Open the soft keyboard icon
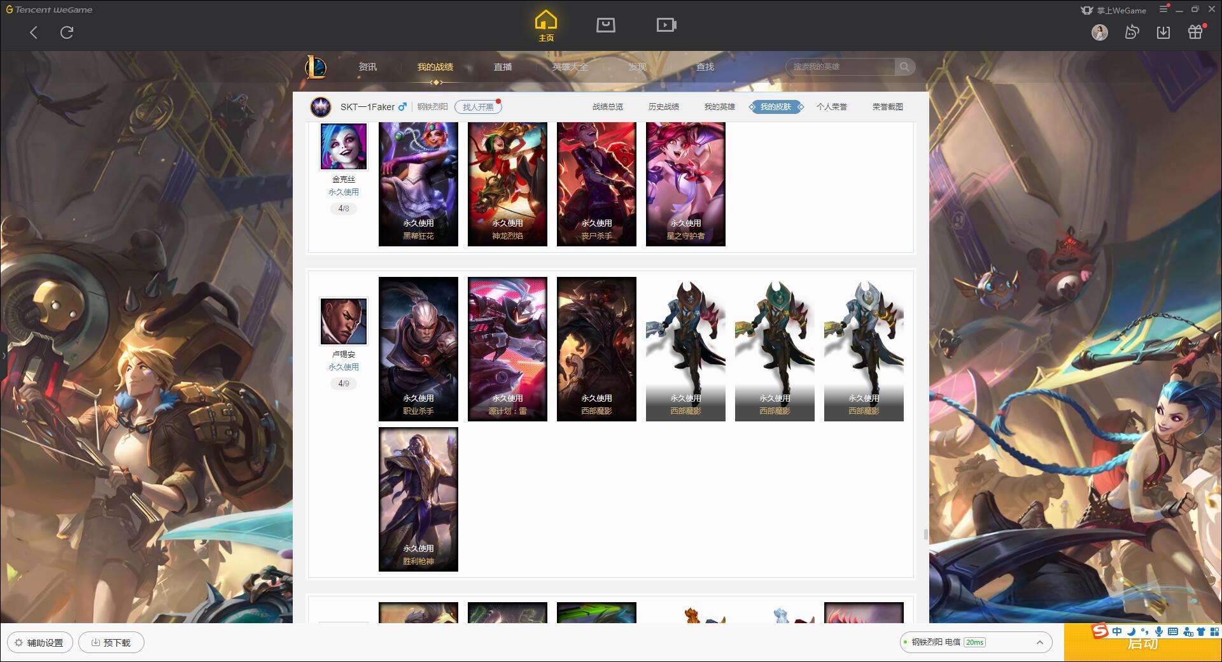This screenshot has width=1222, height=662. pos(1173,631)
